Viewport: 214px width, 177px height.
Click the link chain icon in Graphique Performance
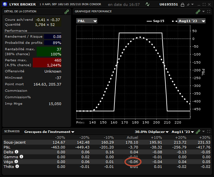pyautogui.click(x=198, y=12)
